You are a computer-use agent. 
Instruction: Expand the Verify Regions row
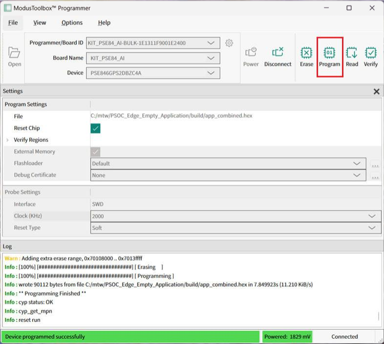pos(8,140)
